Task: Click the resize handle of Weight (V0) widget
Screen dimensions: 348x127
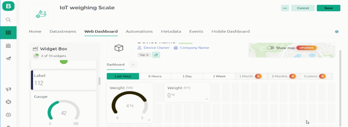Action: [149, 119]
